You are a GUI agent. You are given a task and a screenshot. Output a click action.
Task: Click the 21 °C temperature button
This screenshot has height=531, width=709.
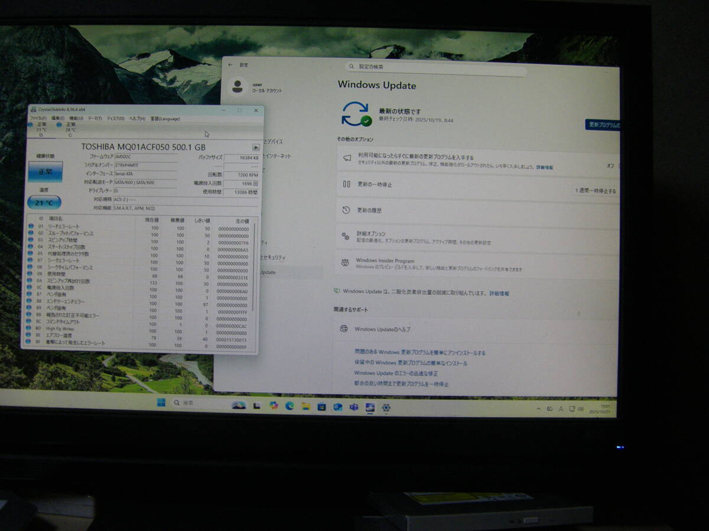(x=44, y=203)
